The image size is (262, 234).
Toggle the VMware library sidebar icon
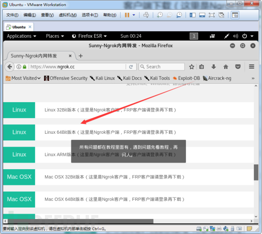192,15
